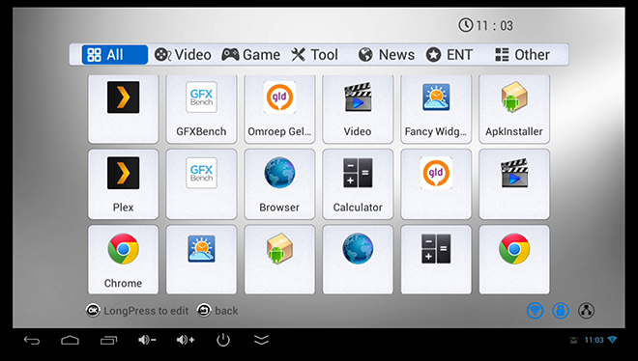Open the ENT category tab
This screenshot has width=638, height=361.
click(449, 54)
